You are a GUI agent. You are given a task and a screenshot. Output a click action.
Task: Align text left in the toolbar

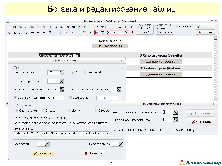pyautogui.click(x=32, y=33)
